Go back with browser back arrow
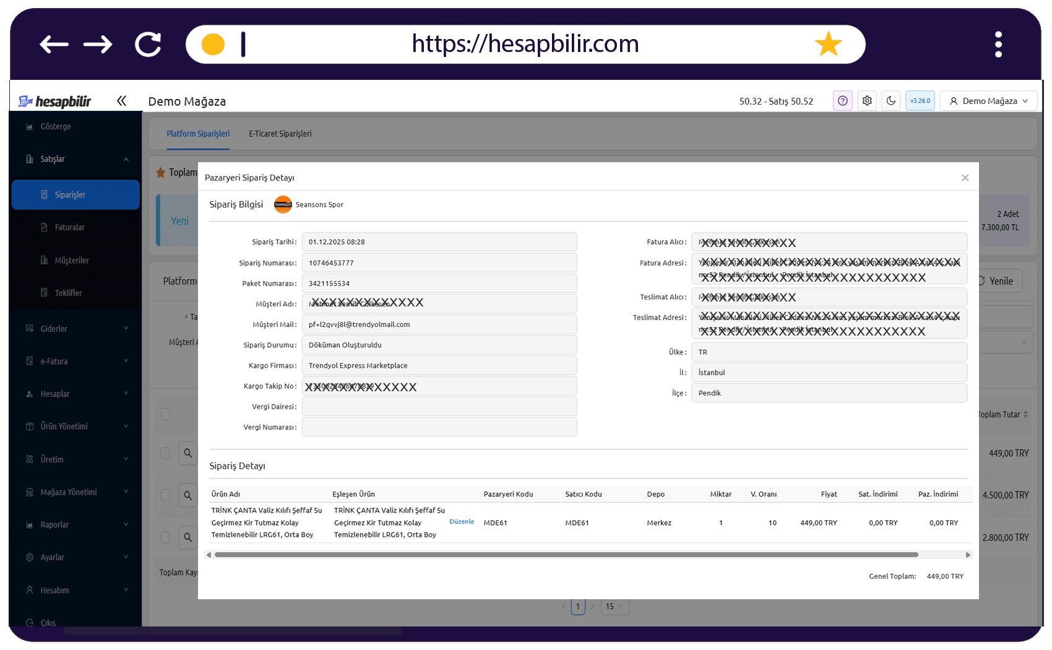 54,44
